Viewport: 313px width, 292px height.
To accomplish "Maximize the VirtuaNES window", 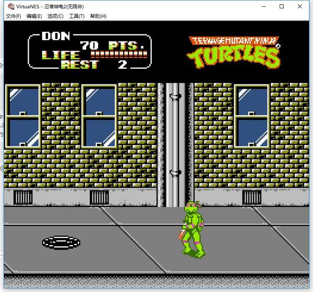I will (282, 6).
